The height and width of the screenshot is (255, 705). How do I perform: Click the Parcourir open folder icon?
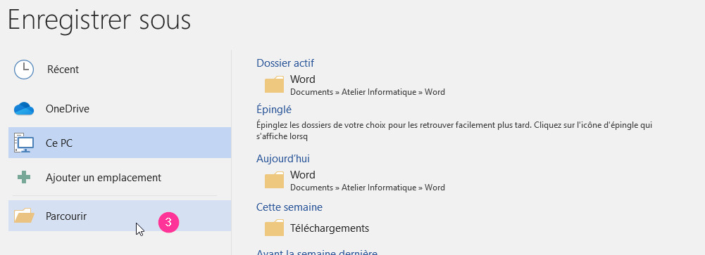pos(24,216)
